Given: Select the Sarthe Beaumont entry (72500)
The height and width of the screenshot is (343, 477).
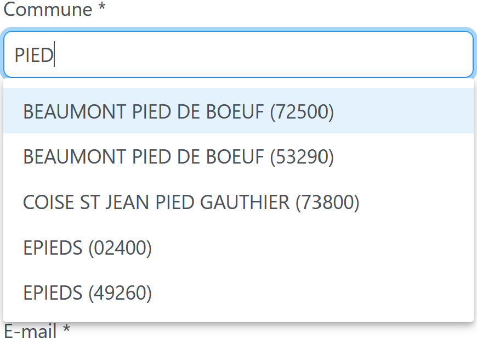Looking at the screenshot, I should click(238, 111).
